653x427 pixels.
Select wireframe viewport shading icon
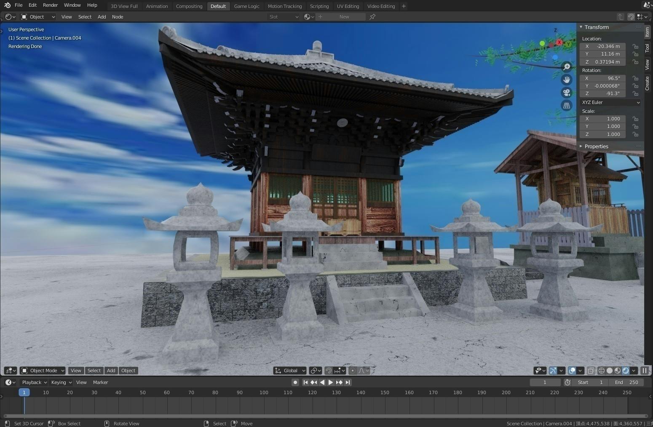point(602,371)
